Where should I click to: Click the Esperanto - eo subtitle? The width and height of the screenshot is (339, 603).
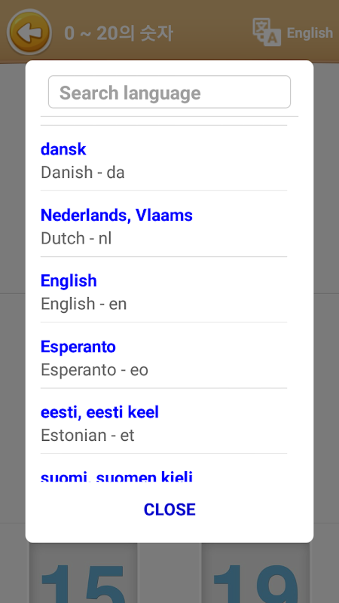pyautogui.click(x=94, y=370)
